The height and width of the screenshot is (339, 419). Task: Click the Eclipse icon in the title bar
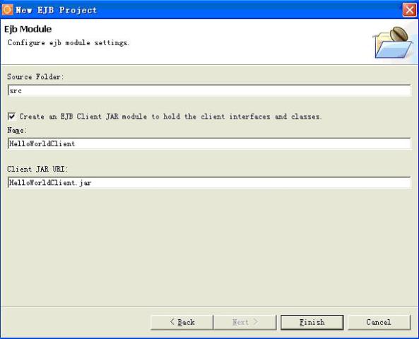click(x=7, y=10)
